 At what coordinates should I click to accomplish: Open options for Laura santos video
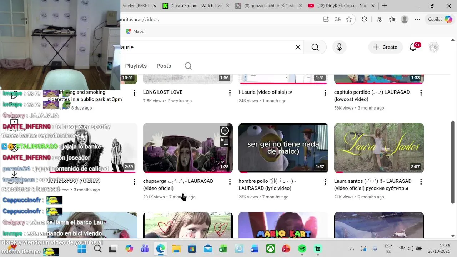[x=421, y=182]
